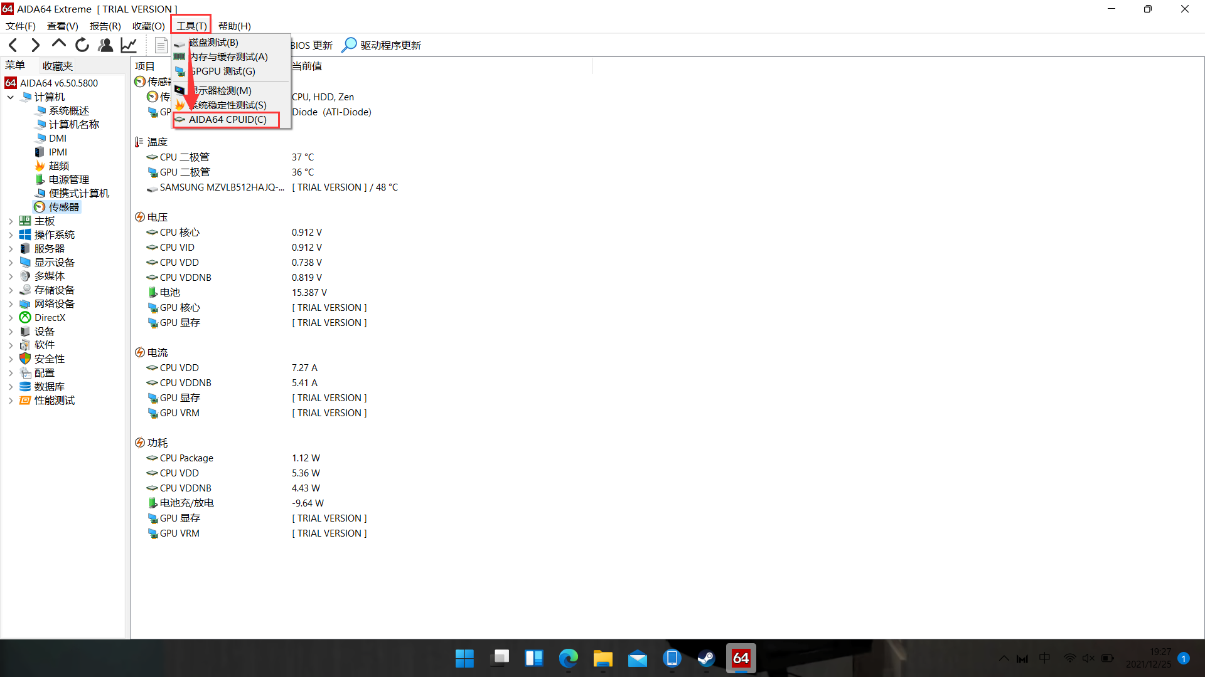Open the graph chart toolbar icon
The width and height of the screenshot is (1205, 677).
(x=129, y=45)
